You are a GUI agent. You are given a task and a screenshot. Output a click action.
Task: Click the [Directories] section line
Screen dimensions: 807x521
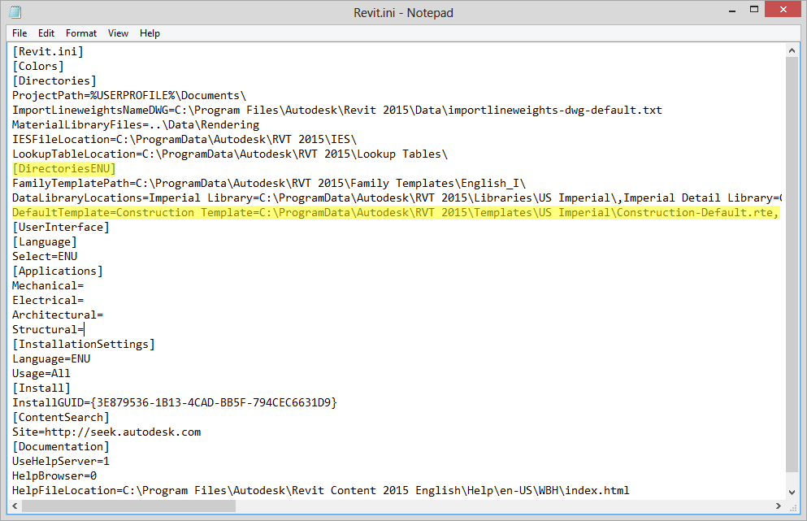coord(54,80)
